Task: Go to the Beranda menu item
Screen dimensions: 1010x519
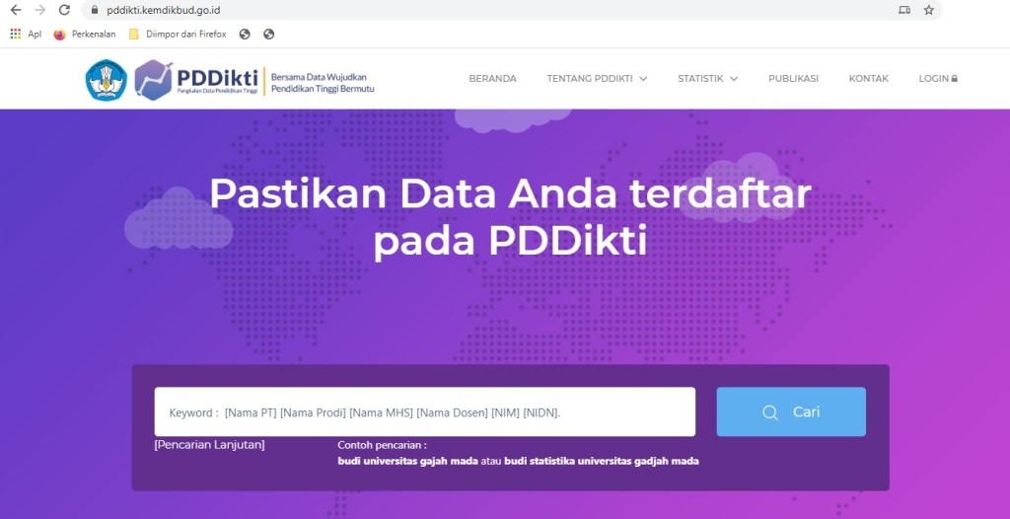Action: coord(492,79)
